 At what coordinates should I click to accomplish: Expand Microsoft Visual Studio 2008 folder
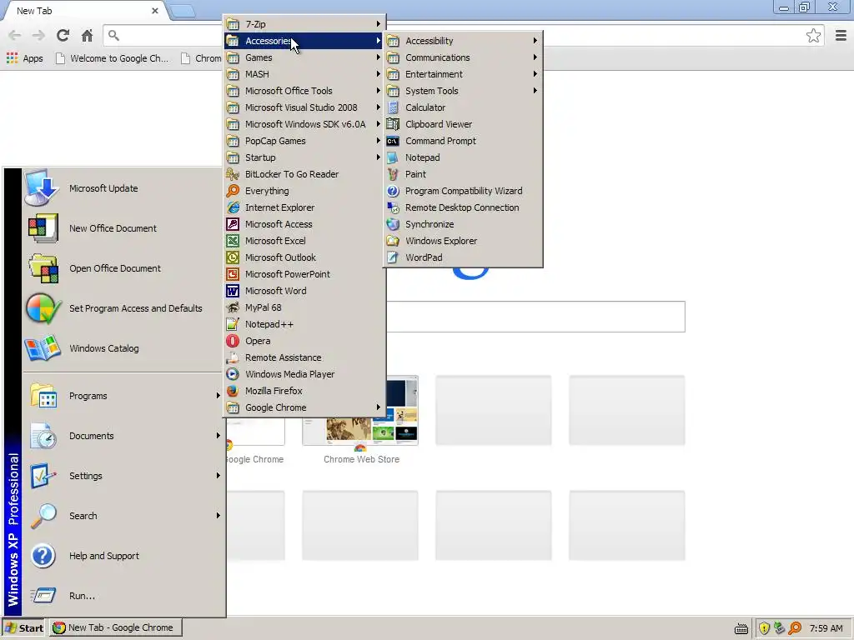point(304,107)
